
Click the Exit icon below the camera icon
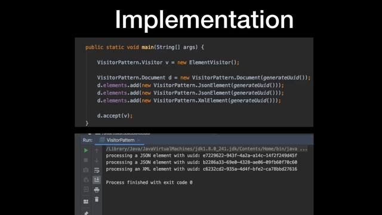[x=86, y=189]
